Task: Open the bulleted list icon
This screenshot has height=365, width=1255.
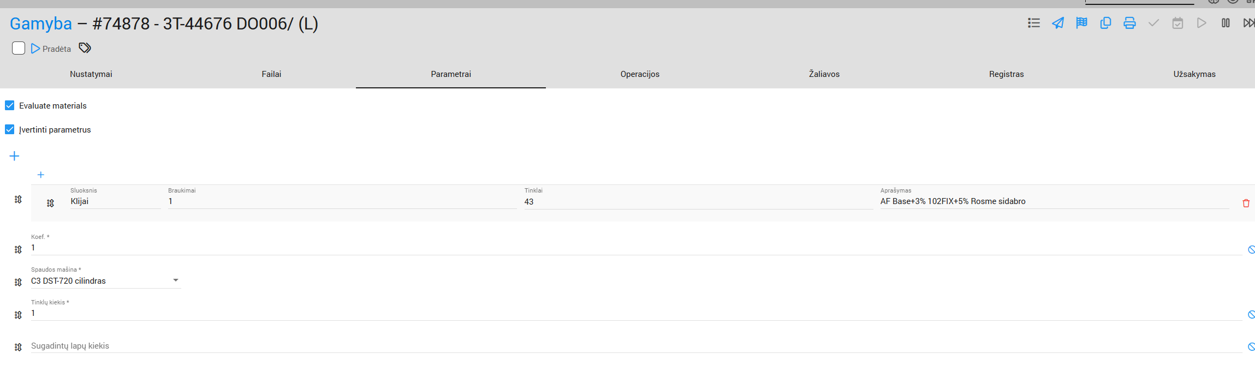Action: tap(1034, 23)
